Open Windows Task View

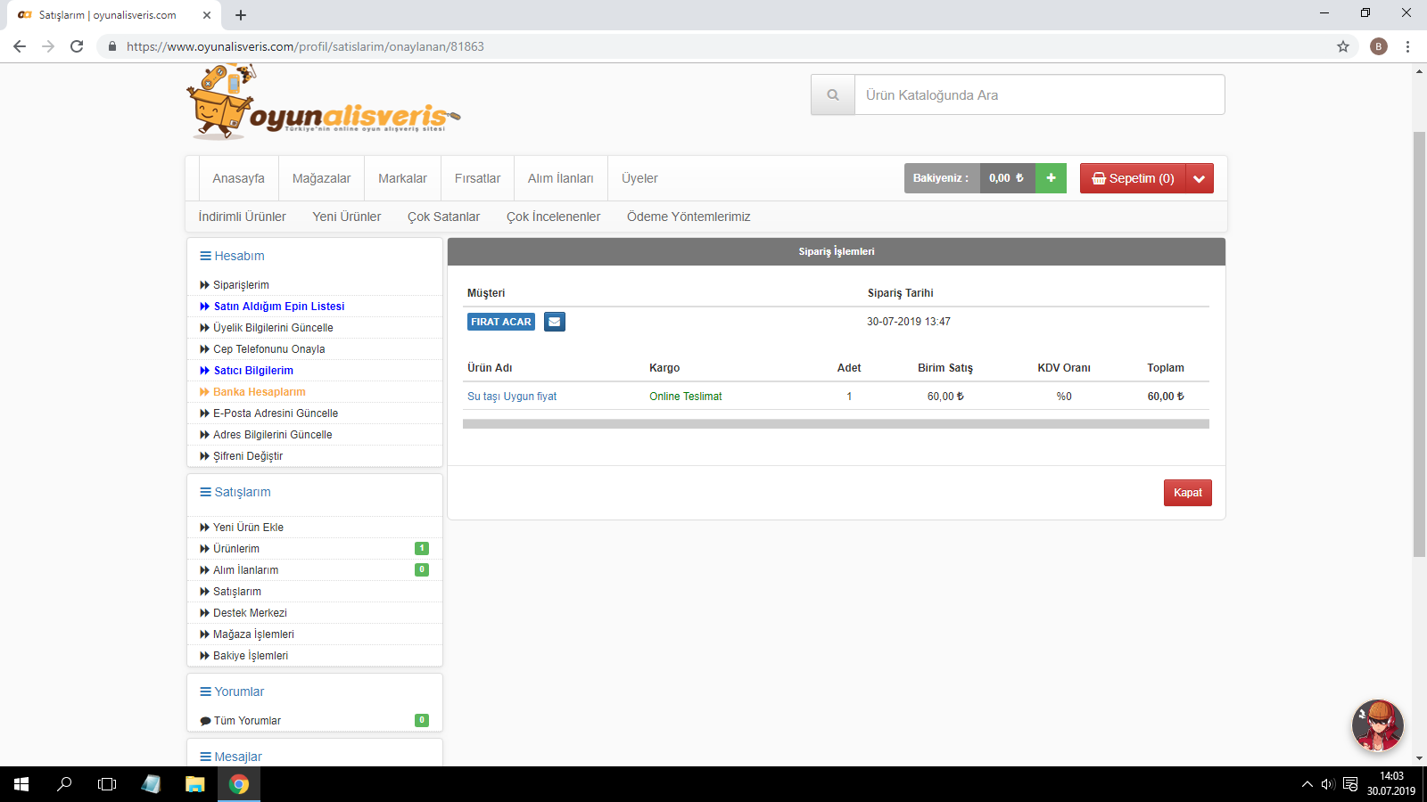[107, 784]
